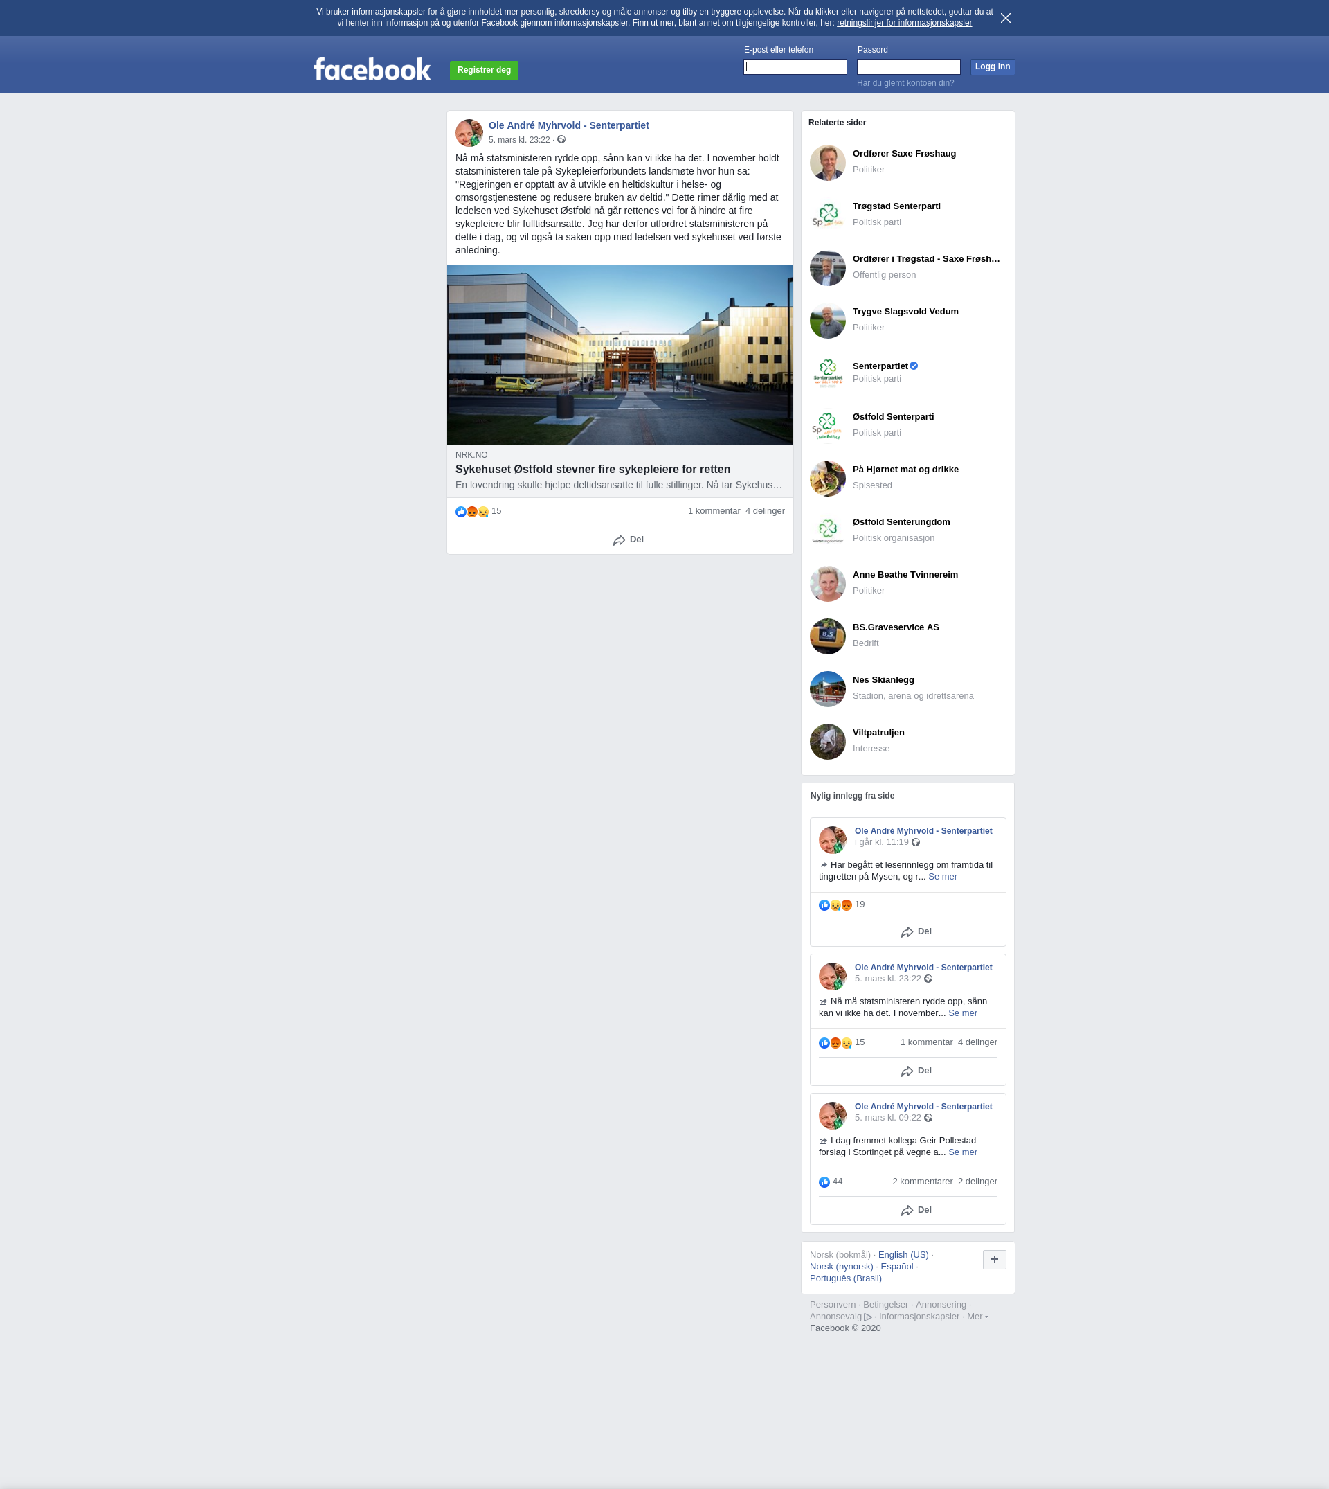Image resolution: width=1329 pixels, height=1489 pixels.
Task: Click Se mer on statsministeren sidebar post
Action: [961, 1013]
